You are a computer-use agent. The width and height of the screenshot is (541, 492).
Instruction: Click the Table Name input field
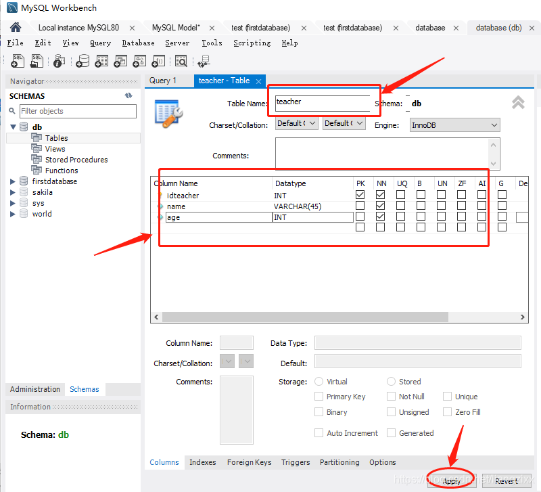coord(323,104)
